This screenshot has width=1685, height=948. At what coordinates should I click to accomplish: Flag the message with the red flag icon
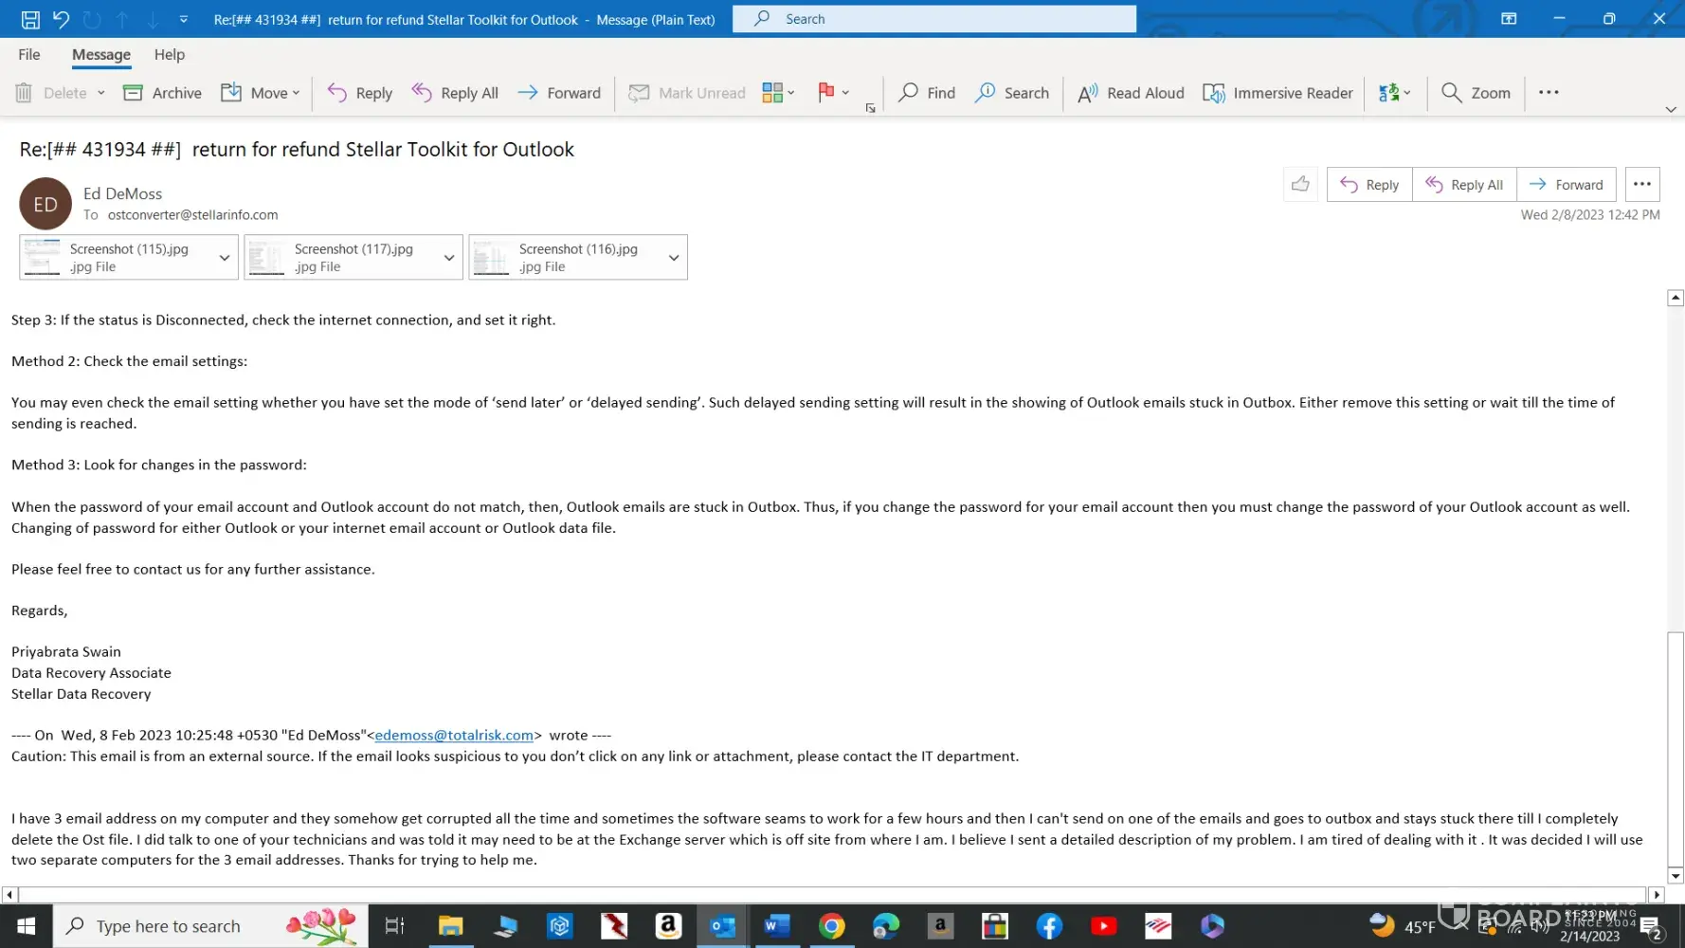click(x=825, y=93)
